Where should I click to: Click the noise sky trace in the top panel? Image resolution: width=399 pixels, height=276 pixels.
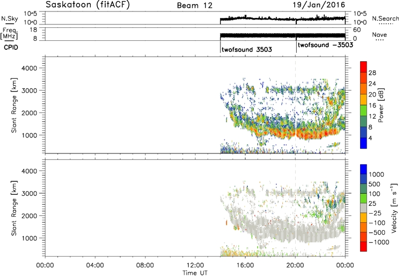(x=282, y=18)
